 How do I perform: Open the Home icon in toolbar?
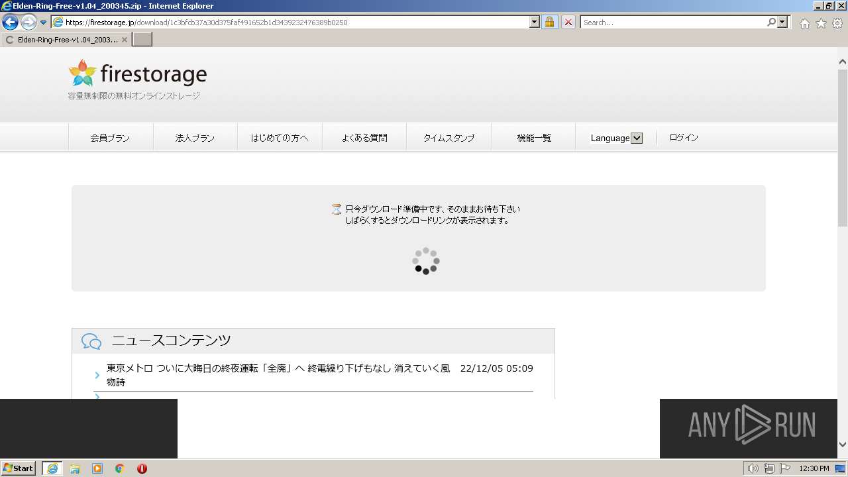(x=804, y=23)
